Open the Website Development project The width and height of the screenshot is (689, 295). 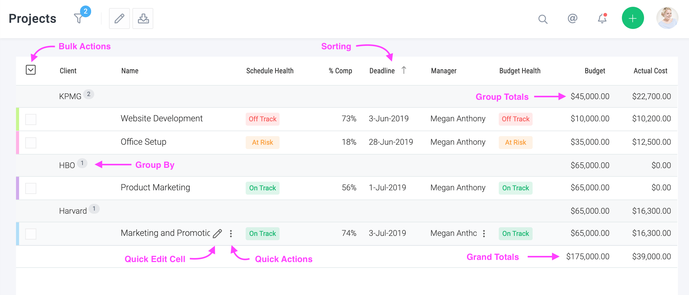(162, 119)
